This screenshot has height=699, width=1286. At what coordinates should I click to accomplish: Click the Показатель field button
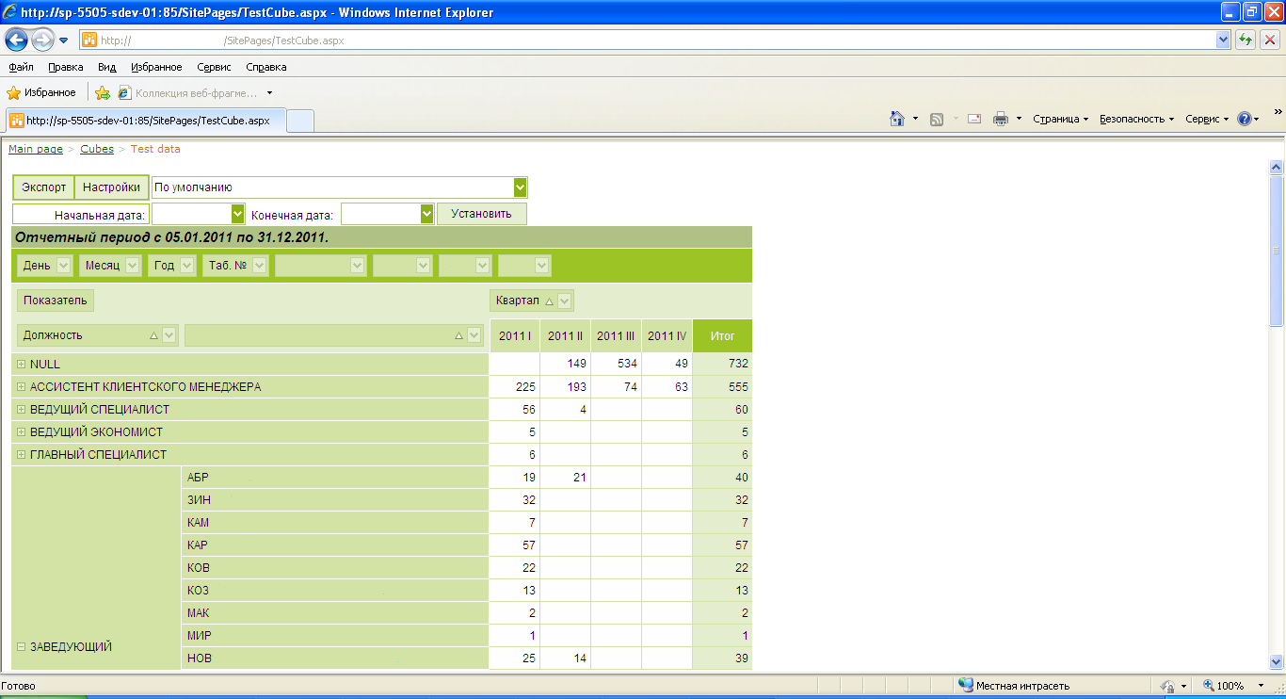point(56,301)
